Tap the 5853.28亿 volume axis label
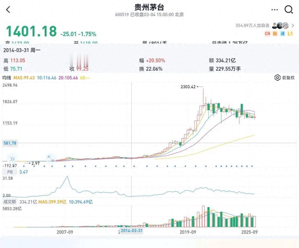Screen dimensions: 299x248 point(12,208)
